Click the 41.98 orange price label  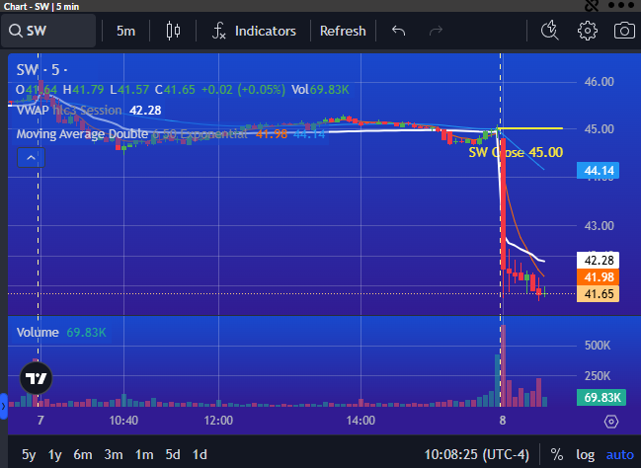point(599,277)
